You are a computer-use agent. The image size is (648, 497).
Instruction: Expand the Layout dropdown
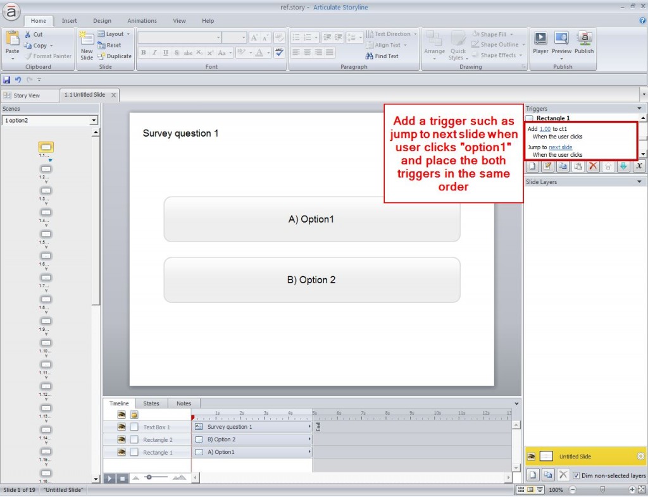[x=128, y=34]
